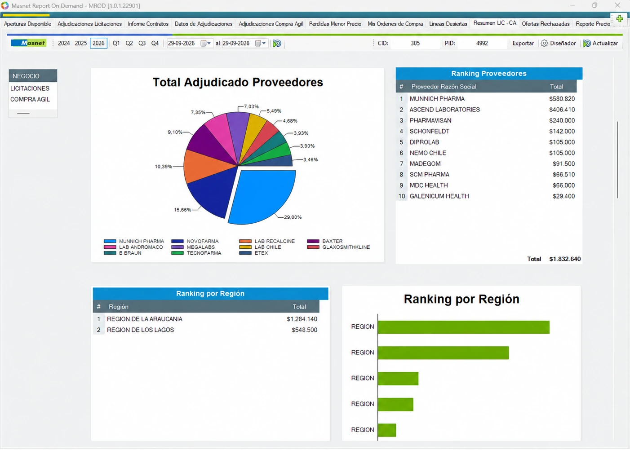Select COMPRA AGIL in the NEGOCIO list

pyautogui.click(x=30, y=99)
